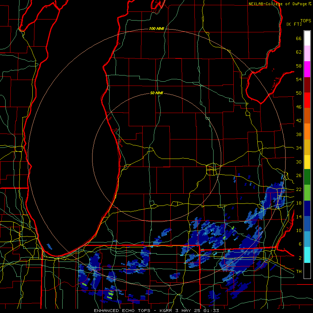Click the dark orange legend swatch

point(307,115)
